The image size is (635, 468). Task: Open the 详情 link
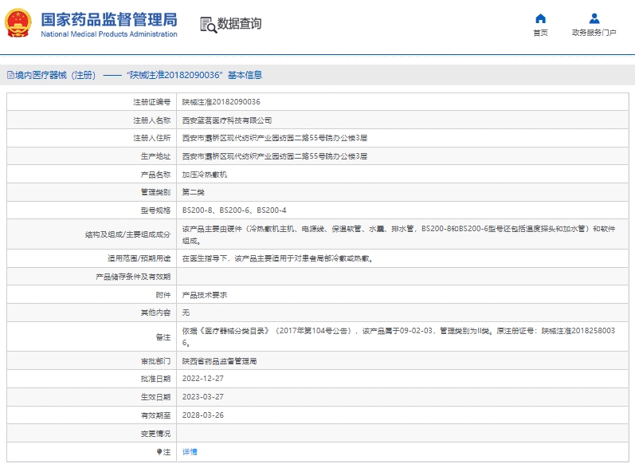click(190, 452)
